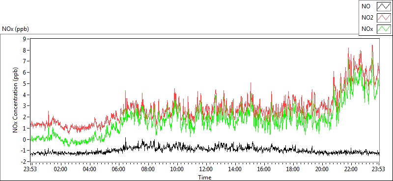The width and height of the screenshot is (393, 181).
Task: Click the 12:00 time axis tick label
Action: point(206,169)
